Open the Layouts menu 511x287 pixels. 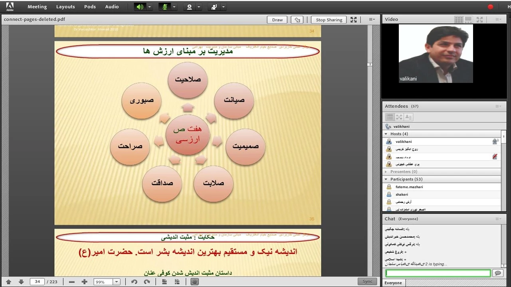point(65,7)
